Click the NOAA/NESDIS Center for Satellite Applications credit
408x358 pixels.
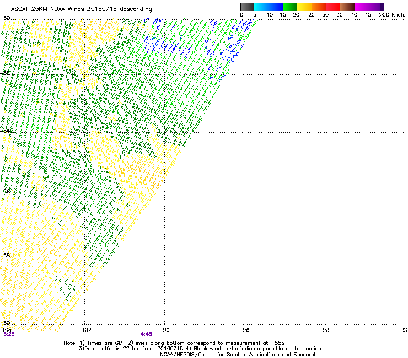tap(238, 355)
